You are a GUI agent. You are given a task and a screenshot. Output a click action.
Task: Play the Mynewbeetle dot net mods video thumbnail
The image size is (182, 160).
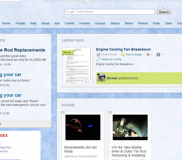83,127
